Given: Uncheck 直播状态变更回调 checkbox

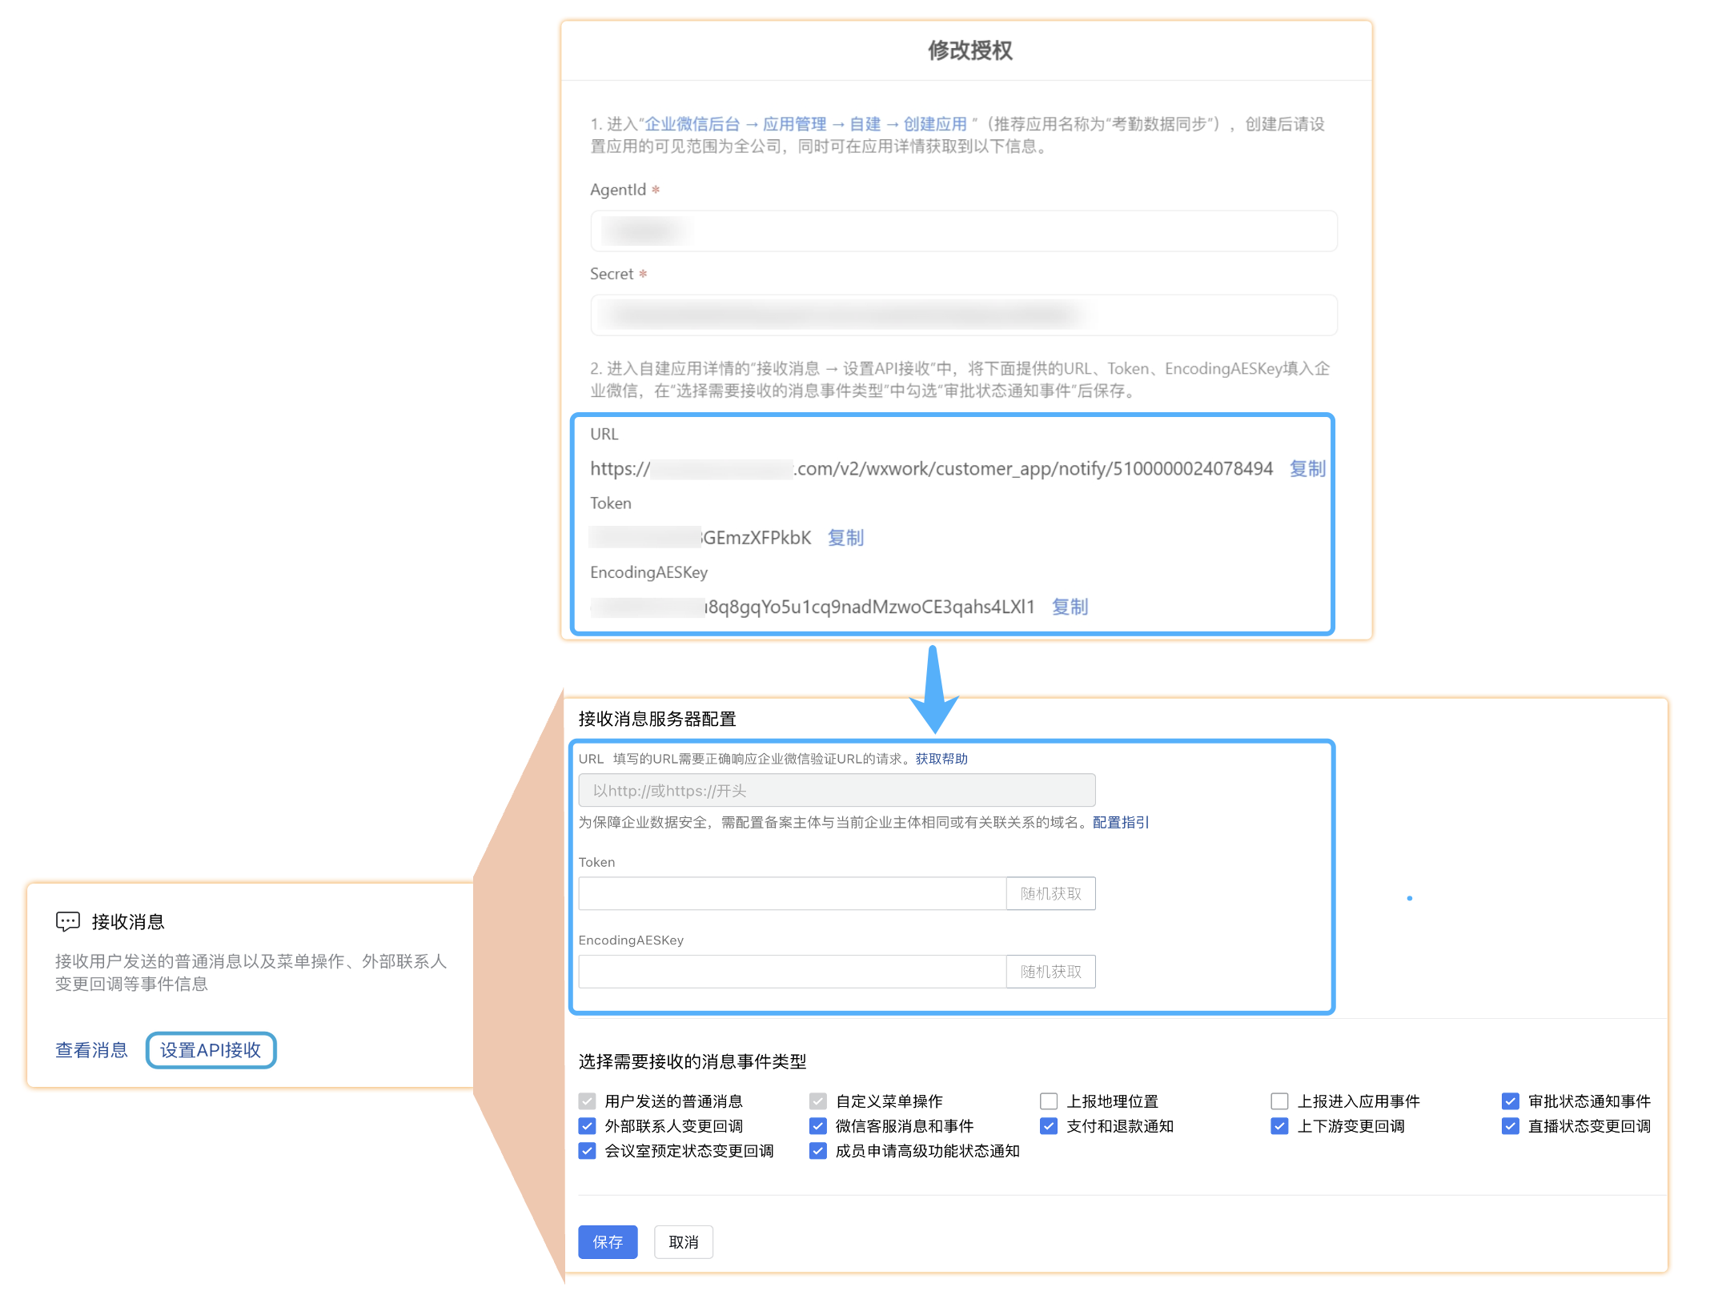Looking at the screenshot, I should click(1510, 1126).
